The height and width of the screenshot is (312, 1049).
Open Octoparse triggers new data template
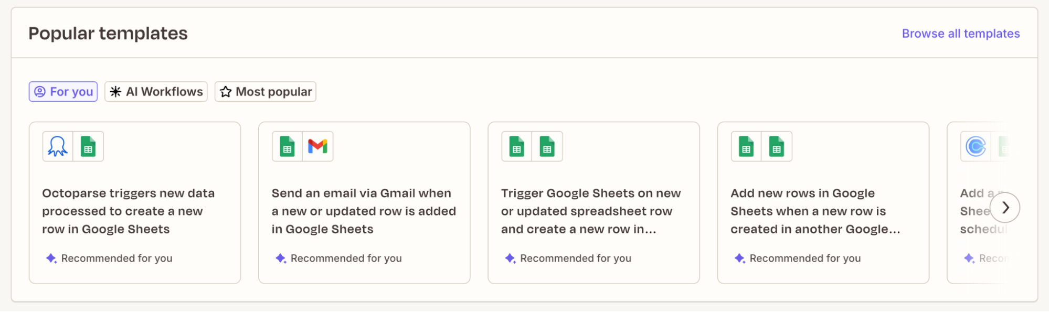point(129,211)
